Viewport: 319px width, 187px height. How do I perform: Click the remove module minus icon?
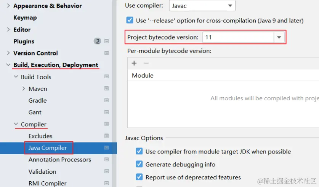click(x=146, y=63)
